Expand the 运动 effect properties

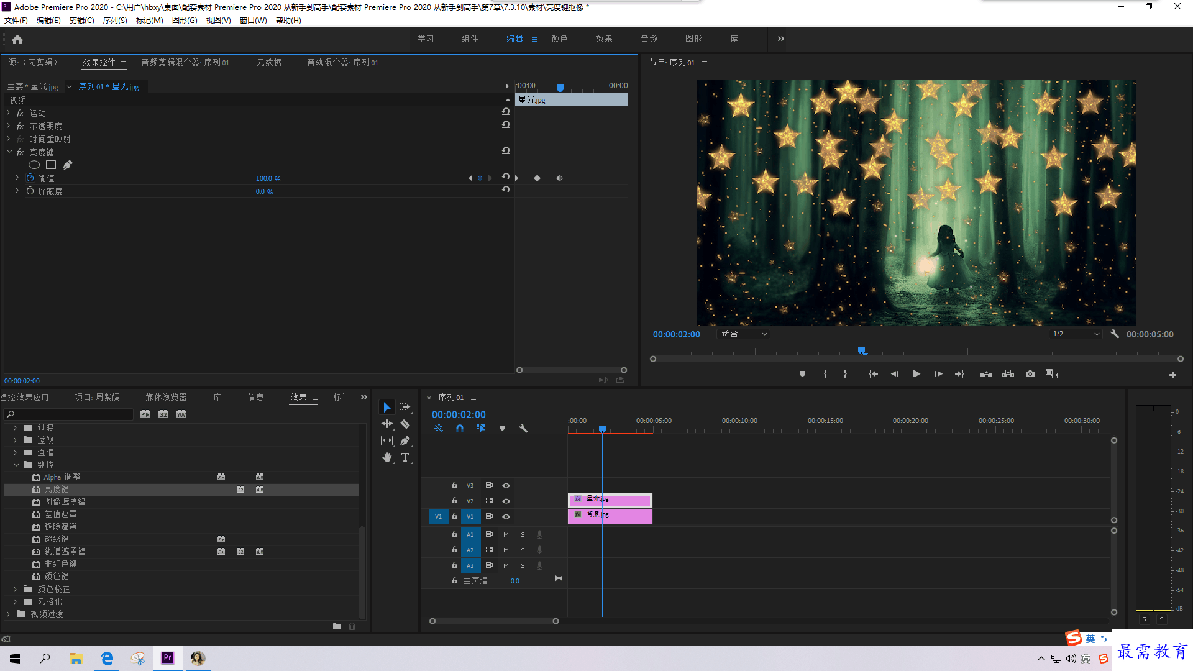9,112
